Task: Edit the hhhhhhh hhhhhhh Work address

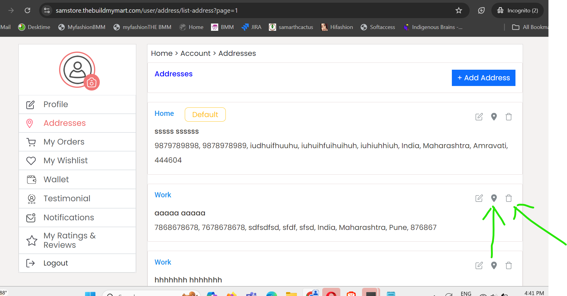Action: (x=479, y=266)
